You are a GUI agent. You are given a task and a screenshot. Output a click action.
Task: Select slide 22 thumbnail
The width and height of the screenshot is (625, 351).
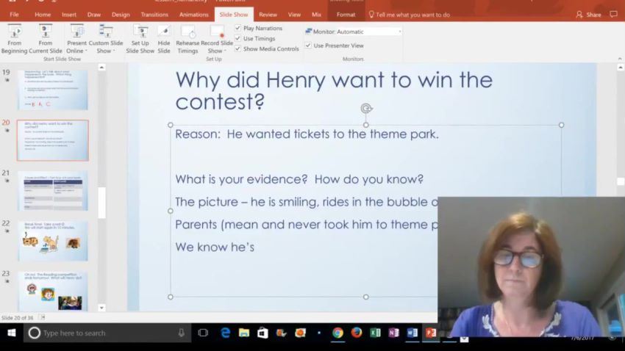pyautogui.click(x=53, y=241)
